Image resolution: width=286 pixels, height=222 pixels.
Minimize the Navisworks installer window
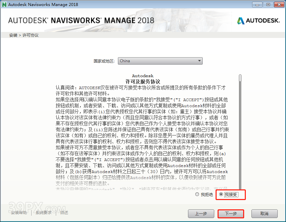point(257,4)
